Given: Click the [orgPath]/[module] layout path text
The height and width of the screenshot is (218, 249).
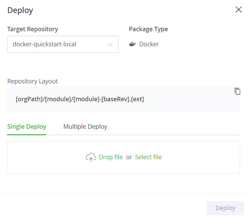Looking at the screenshot, I should click(80, 99).
